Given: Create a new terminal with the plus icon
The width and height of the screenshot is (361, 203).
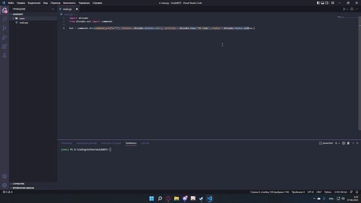Looking at the screenshot, I should pos(336,143).
